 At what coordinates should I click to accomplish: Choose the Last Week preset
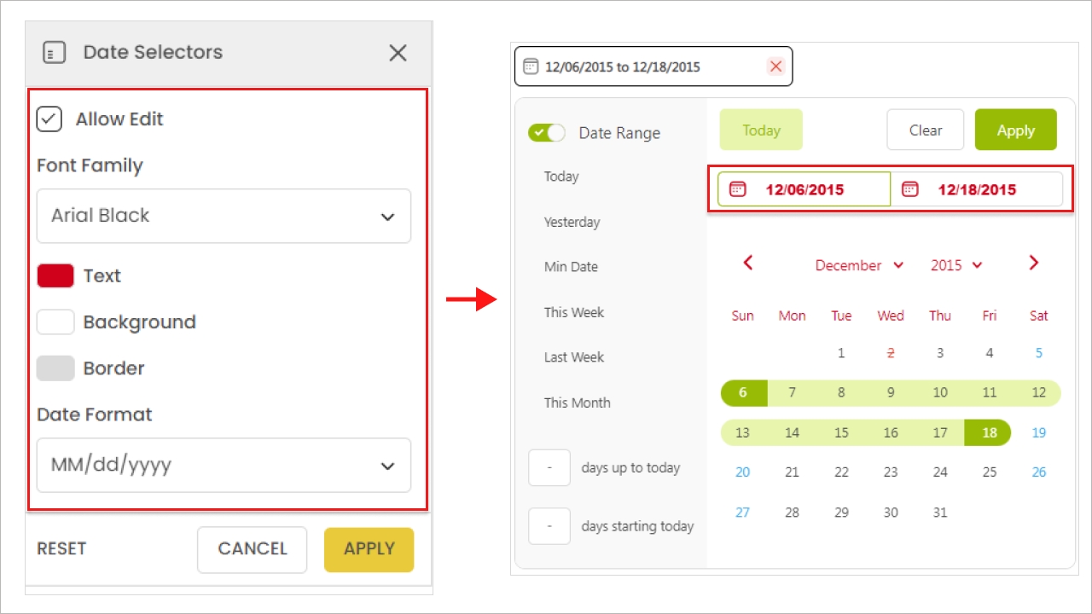pos(574,357)
